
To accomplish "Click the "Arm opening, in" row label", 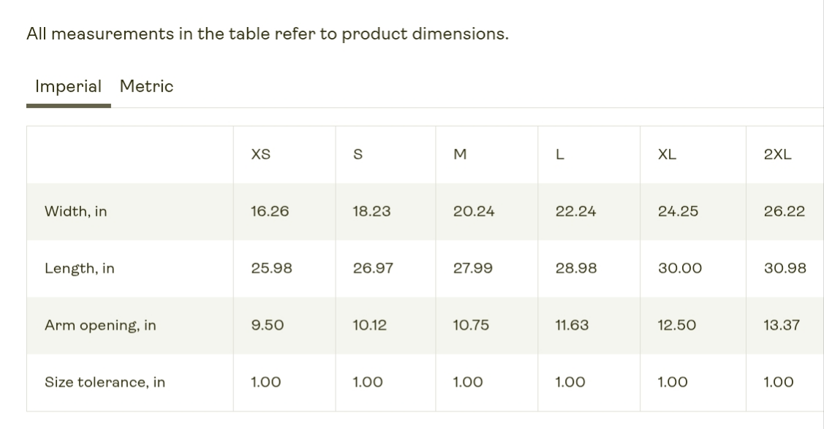I will pyautogui.click(x=100, y=325).
